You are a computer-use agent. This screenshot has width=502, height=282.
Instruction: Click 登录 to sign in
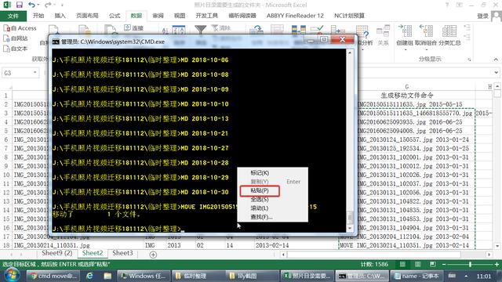pos(482,16)
